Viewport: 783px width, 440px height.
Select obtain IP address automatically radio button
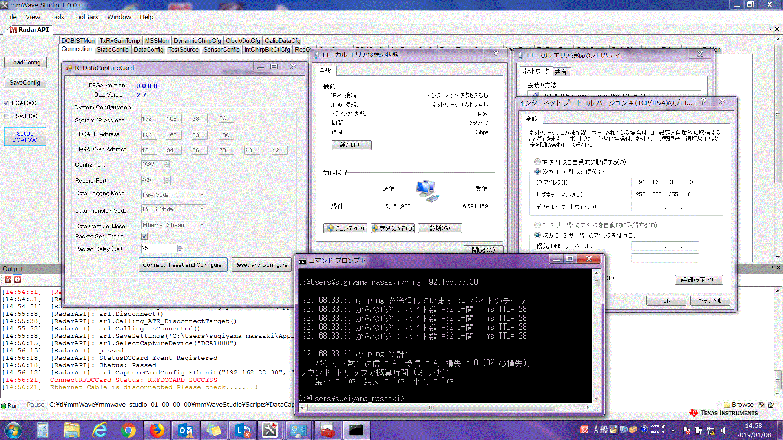point(537,162)
